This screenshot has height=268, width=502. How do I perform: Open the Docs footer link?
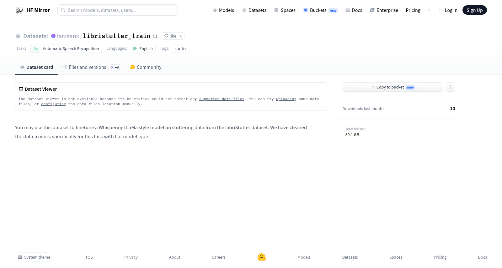(x=482, y=257)
